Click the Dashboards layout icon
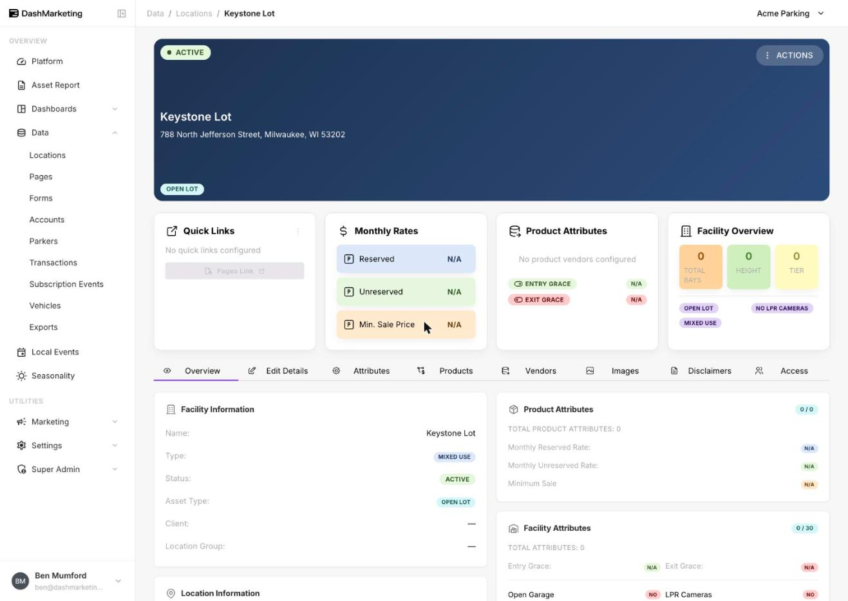The width and height of the screenshot is (848, 601). pos(21,109)
